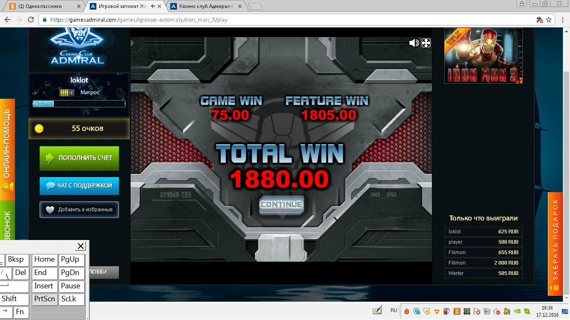Screen dimensions: 570x320
Task: Click the Fn key on the on-screen keyboard
Action: pyautogui.click(x=21, y=313)
